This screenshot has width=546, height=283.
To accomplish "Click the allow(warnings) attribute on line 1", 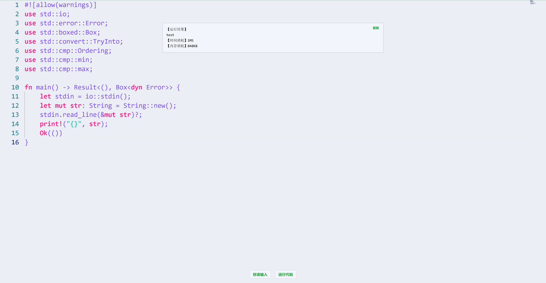I will pos(60,5).
